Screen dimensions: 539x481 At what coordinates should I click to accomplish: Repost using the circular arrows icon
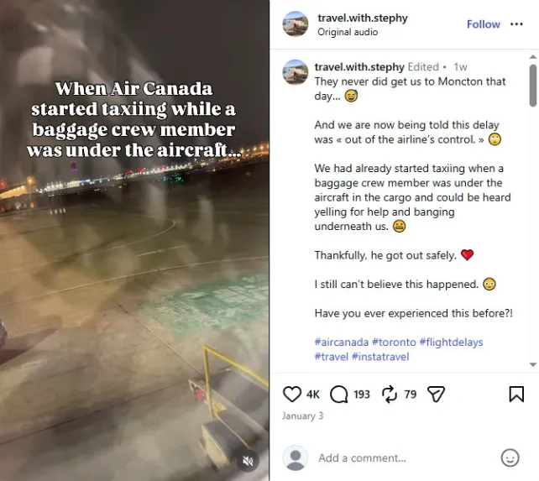390,394
